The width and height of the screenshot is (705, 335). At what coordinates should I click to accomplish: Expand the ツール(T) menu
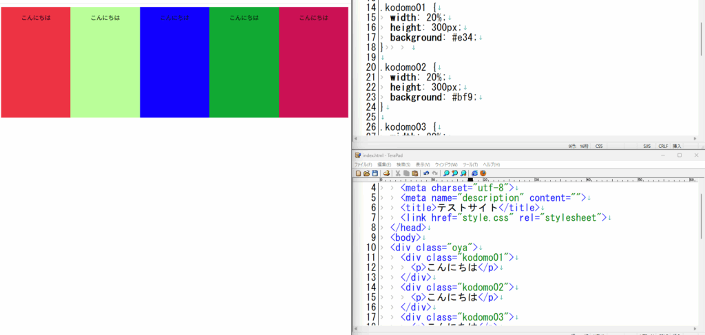coord(470,164)
